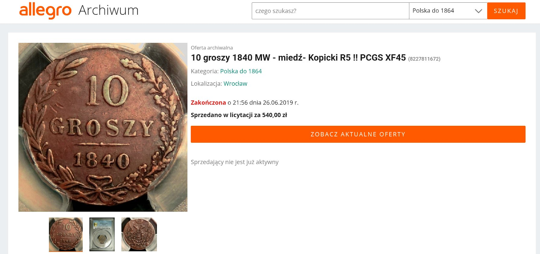Click the 'Oferta archiwalna' label
Image resolution: width=540 pixels, height=254 pixels.
click(212, 48)
